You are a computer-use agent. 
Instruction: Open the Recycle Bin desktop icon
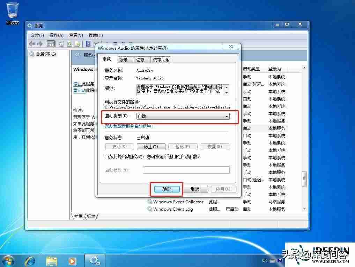13,14
